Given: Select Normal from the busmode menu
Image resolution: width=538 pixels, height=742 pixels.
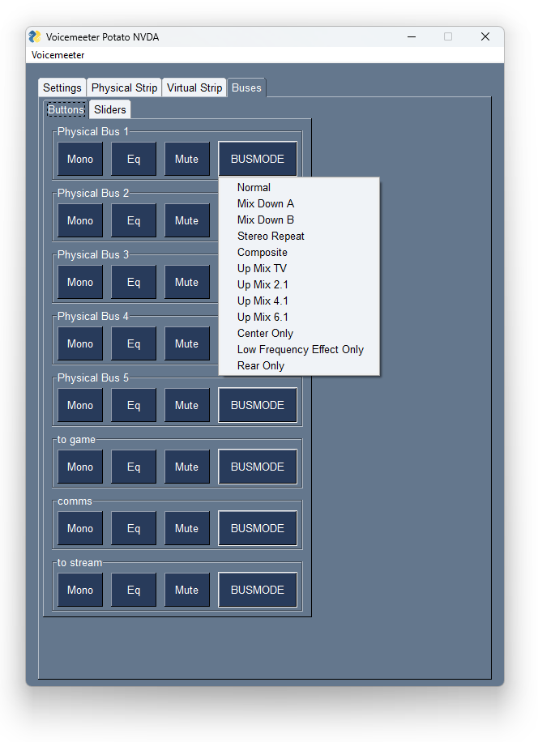Looking at the screenshot, I should 254,187.
